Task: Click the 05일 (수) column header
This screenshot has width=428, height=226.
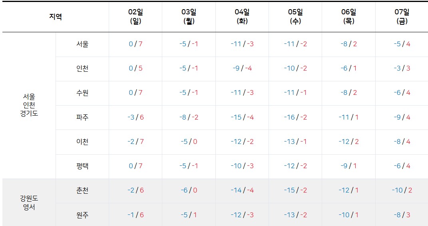Action: [295, 17]
